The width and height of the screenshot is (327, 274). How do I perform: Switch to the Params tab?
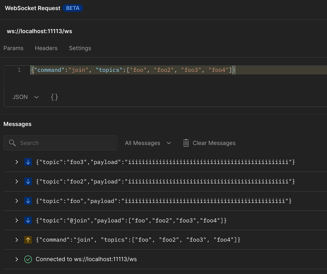[x=13, y=48]
